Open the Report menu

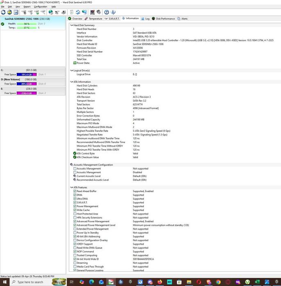[27, 7]
